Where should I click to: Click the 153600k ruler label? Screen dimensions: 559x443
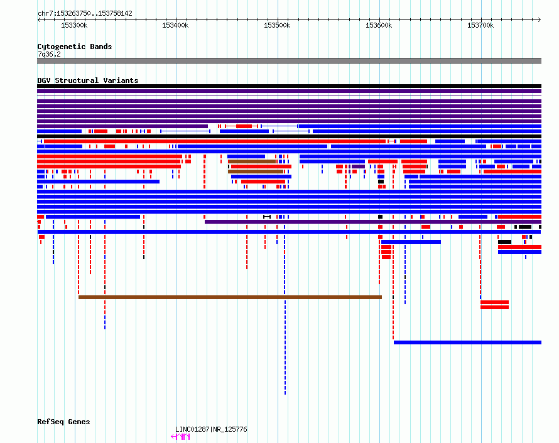tap(379, 25)
